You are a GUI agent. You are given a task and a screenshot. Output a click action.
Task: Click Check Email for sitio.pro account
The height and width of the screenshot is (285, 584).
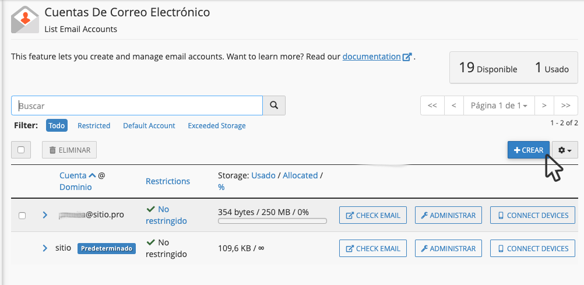[x=373, y=215]
